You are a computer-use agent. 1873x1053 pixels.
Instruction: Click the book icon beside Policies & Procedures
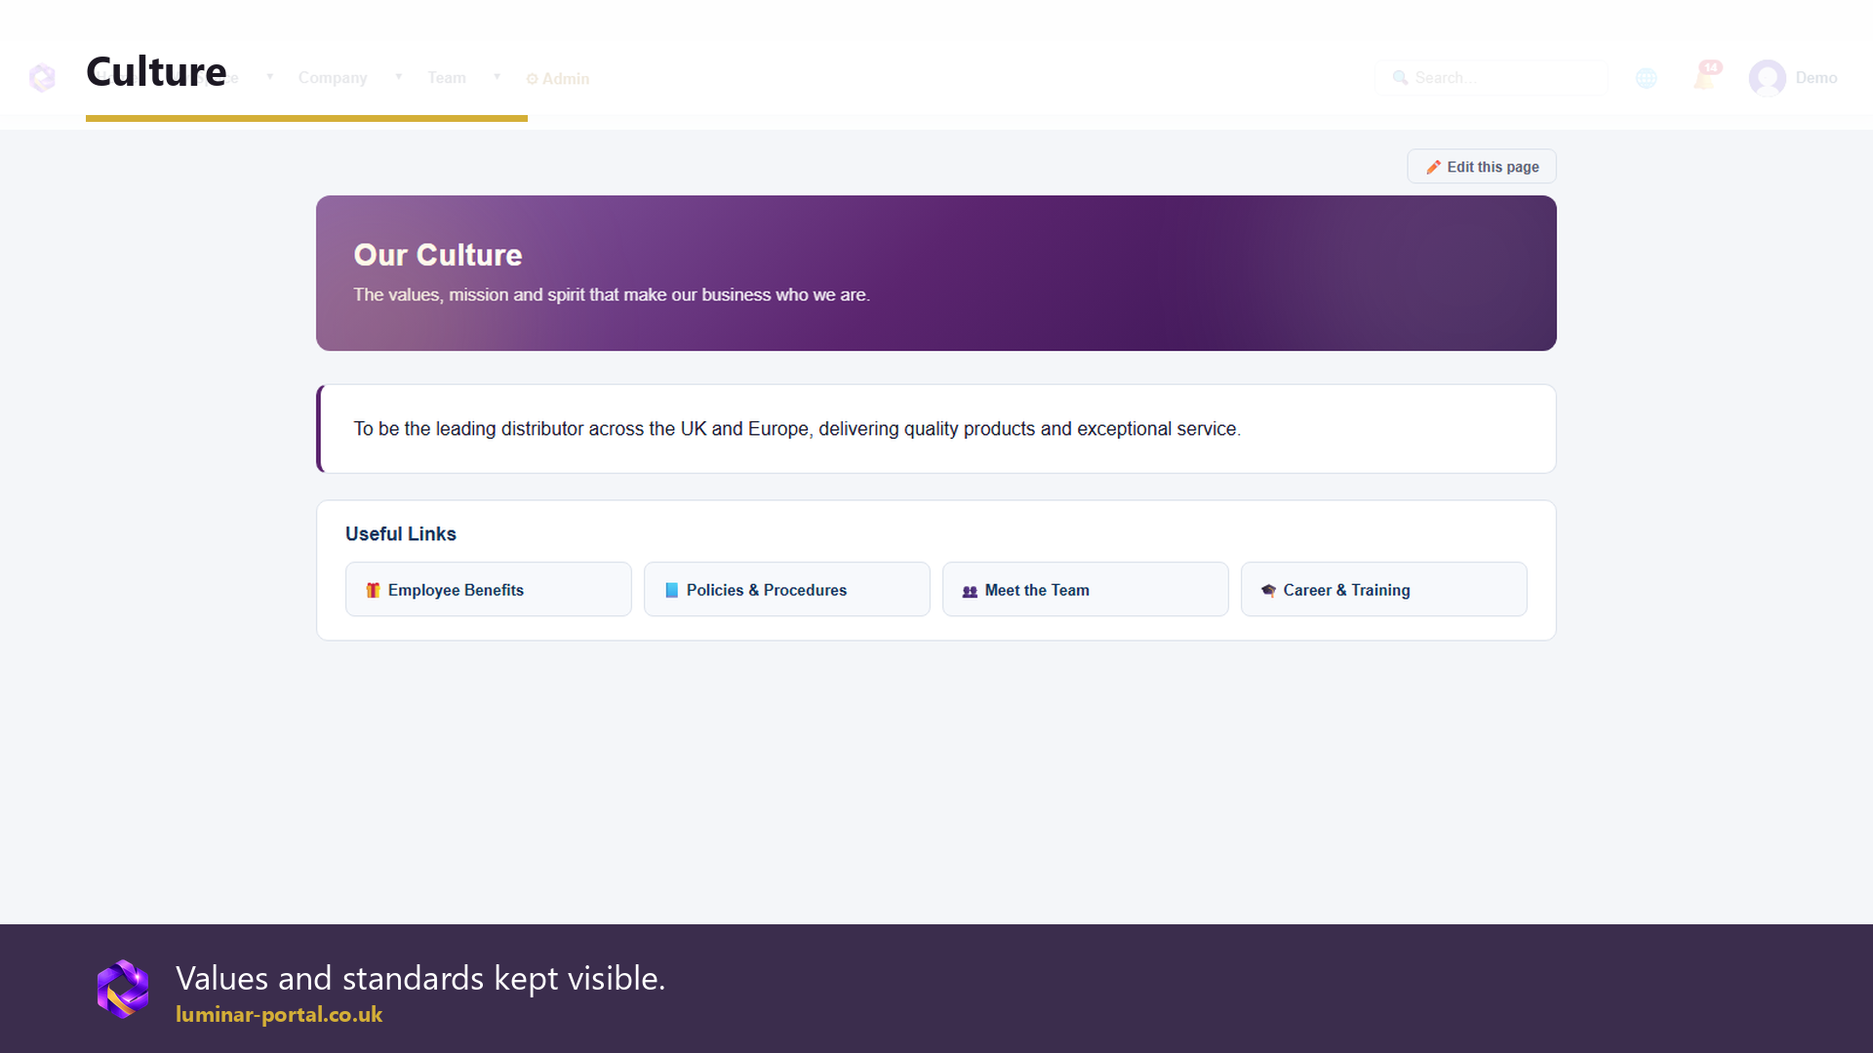671,590
